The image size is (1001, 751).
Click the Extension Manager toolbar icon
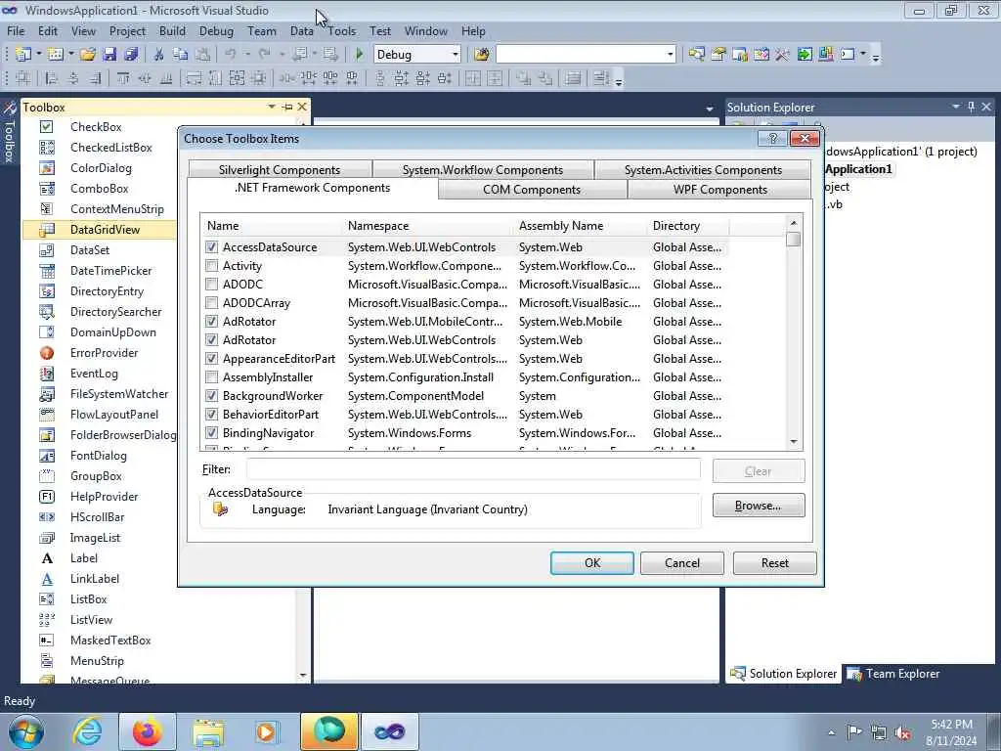coord(826,55)
